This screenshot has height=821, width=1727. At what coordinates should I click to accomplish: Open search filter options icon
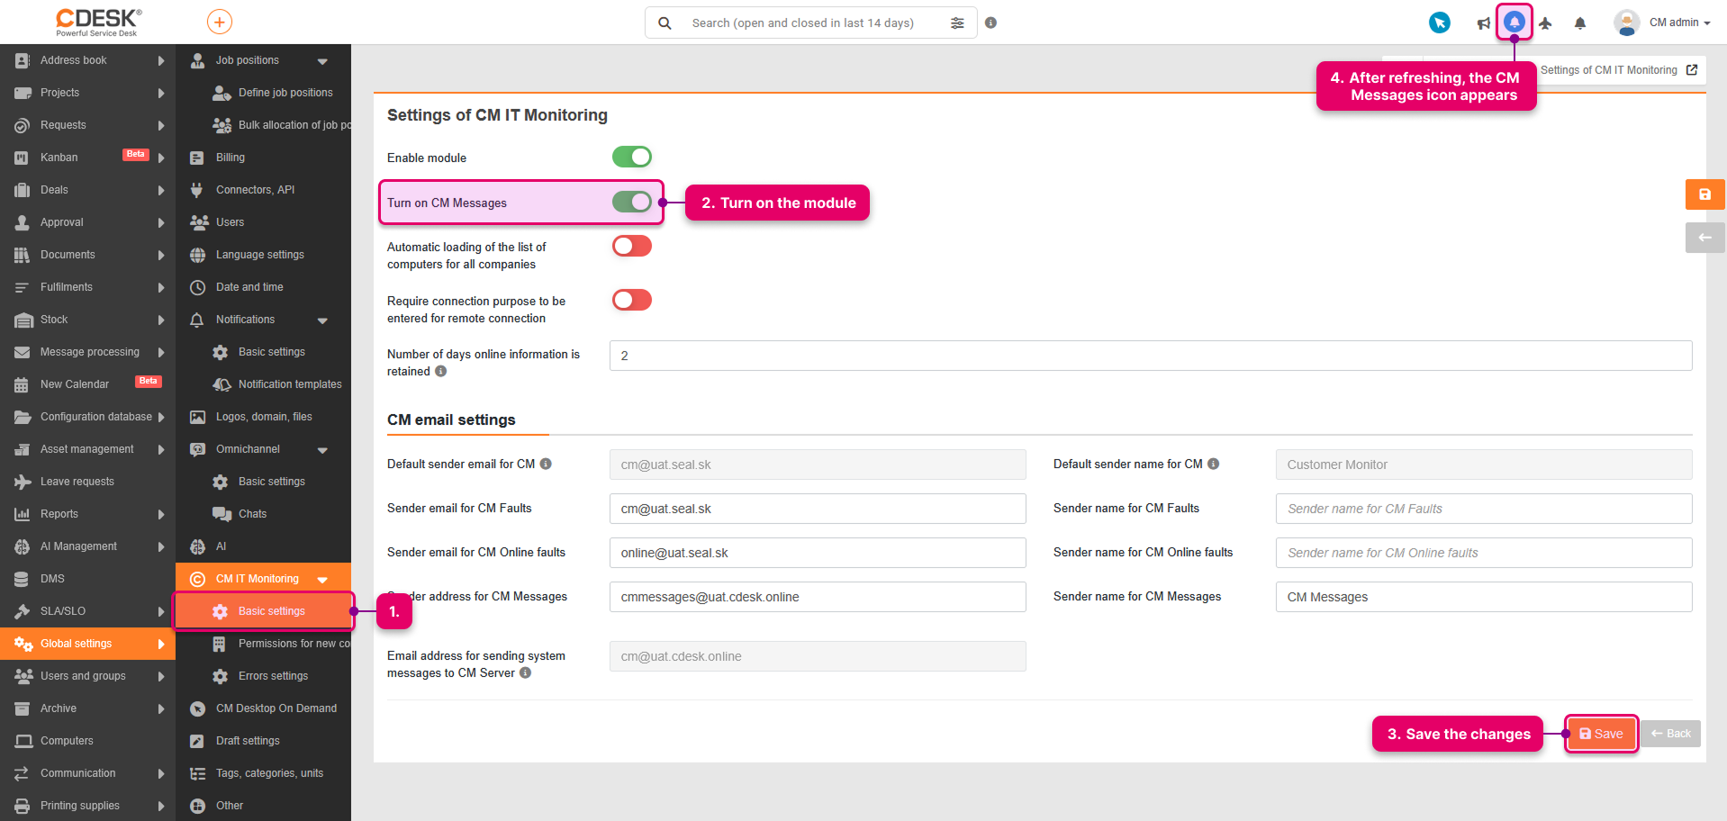point(957,23)
